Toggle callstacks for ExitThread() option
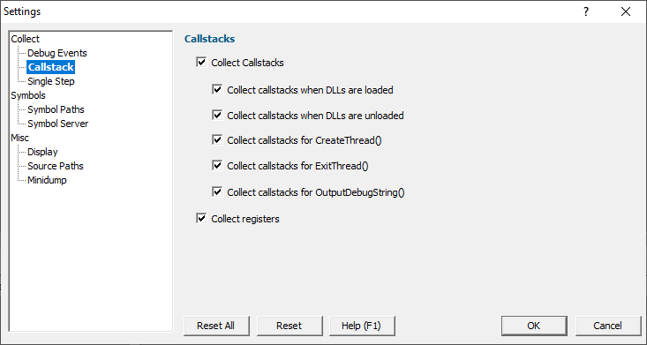The height and width of the screenshot is (345, 647). [217, 166]
